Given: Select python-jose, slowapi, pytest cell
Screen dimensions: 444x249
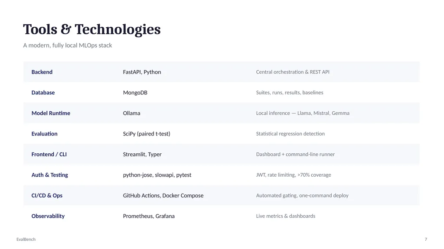Looking at the screenshot, I should (x=157, y=175).
